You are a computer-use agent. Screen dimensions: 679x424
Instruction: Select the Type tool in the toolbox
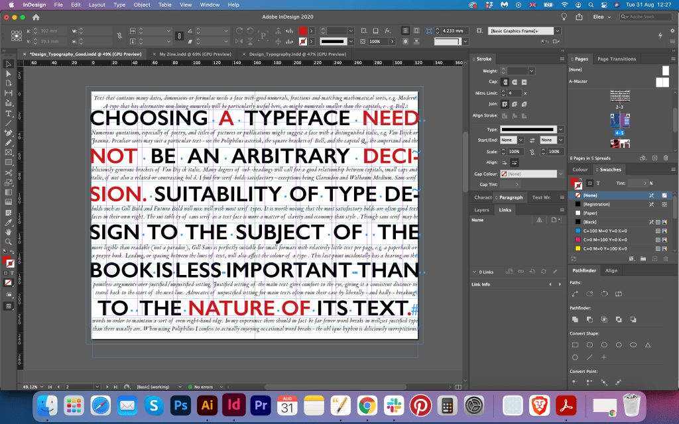tap(9, 113)
